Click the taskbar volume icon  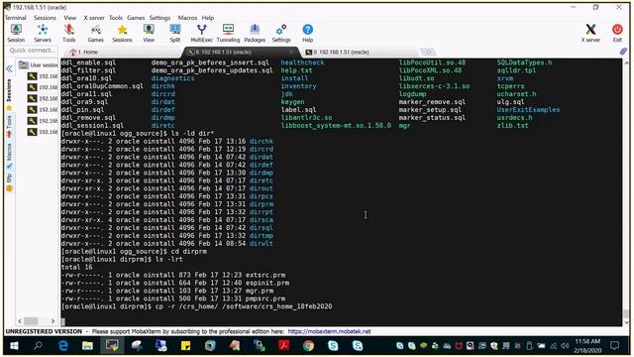pyautogui.click(x=565, y=346)
